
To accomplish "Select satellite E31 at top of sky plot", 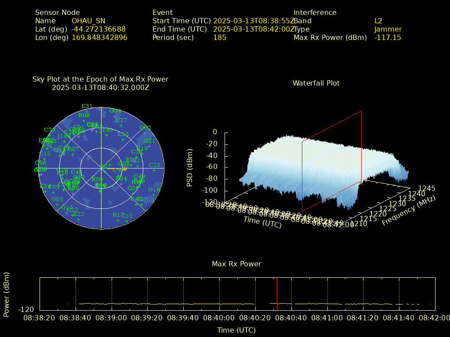I will 87,106.
